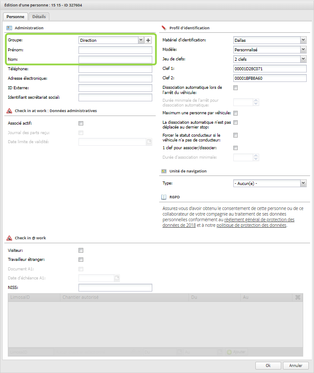Toggle dissociation non déplacée au dernier stop checkbox
314x373 pixels.
tap(235, 122)
